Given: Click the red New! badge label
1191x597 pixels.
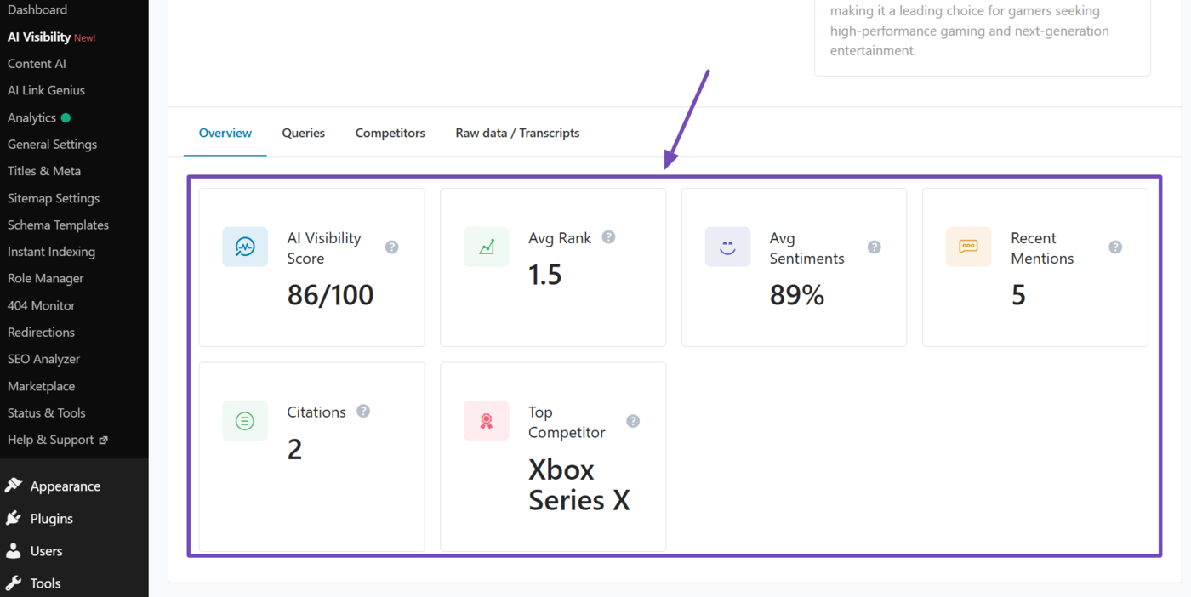Looking at the screenshot, I should click(85, 38).
